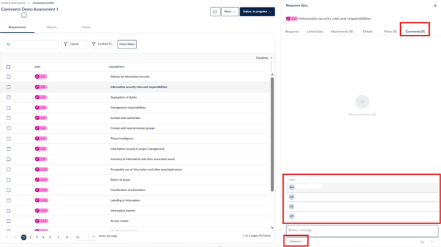Click the funnel icon on Control Type filter
Image resolution: width=441 pixels, height=247 pixels.
[x=93, y=44]
